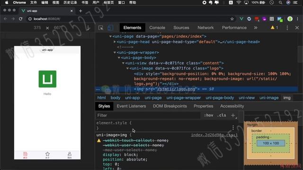
Task: Focus the styles Filter field
Action: (x=148, y=115)
